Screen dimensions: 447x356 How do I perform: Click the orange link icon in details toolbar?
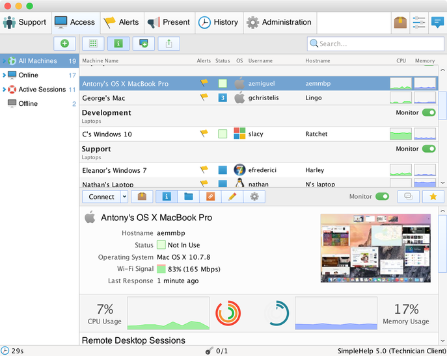click(210, 197)
